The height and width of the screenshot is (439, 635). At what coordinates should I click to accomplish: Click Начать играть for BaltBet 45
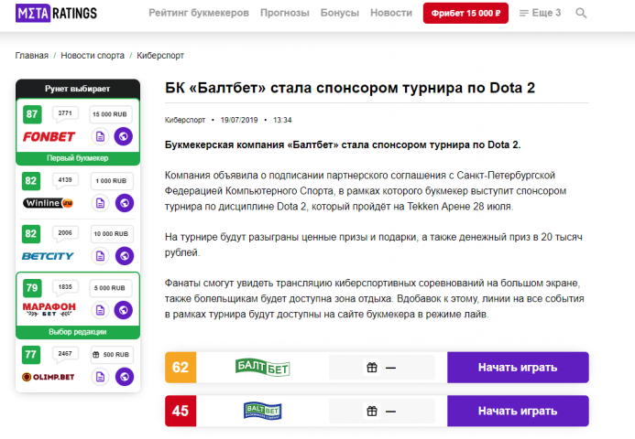[518, 412]
